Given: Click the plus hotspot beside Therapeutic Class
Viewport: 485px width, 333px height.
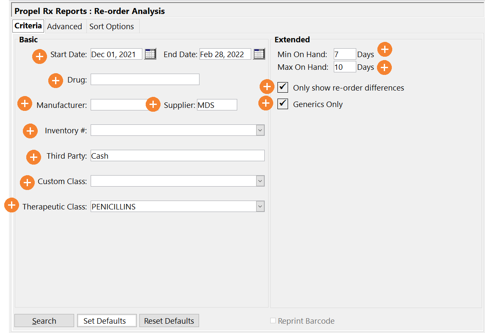Looking at the screenshot, I should pyautogui.click(x=11, y=206).
